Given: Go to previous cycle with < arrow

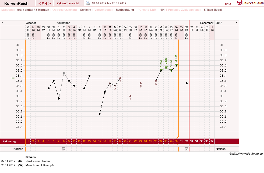Looking at the screenshot, I should 40,3.
